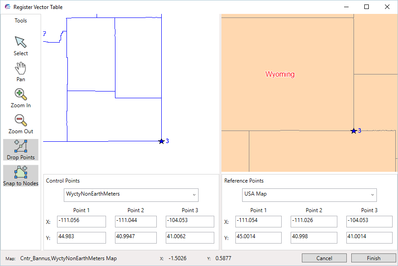Open the USA Map reference dropdown
Viewport: 398px width, 266px height.
click(x=309, y=195)
